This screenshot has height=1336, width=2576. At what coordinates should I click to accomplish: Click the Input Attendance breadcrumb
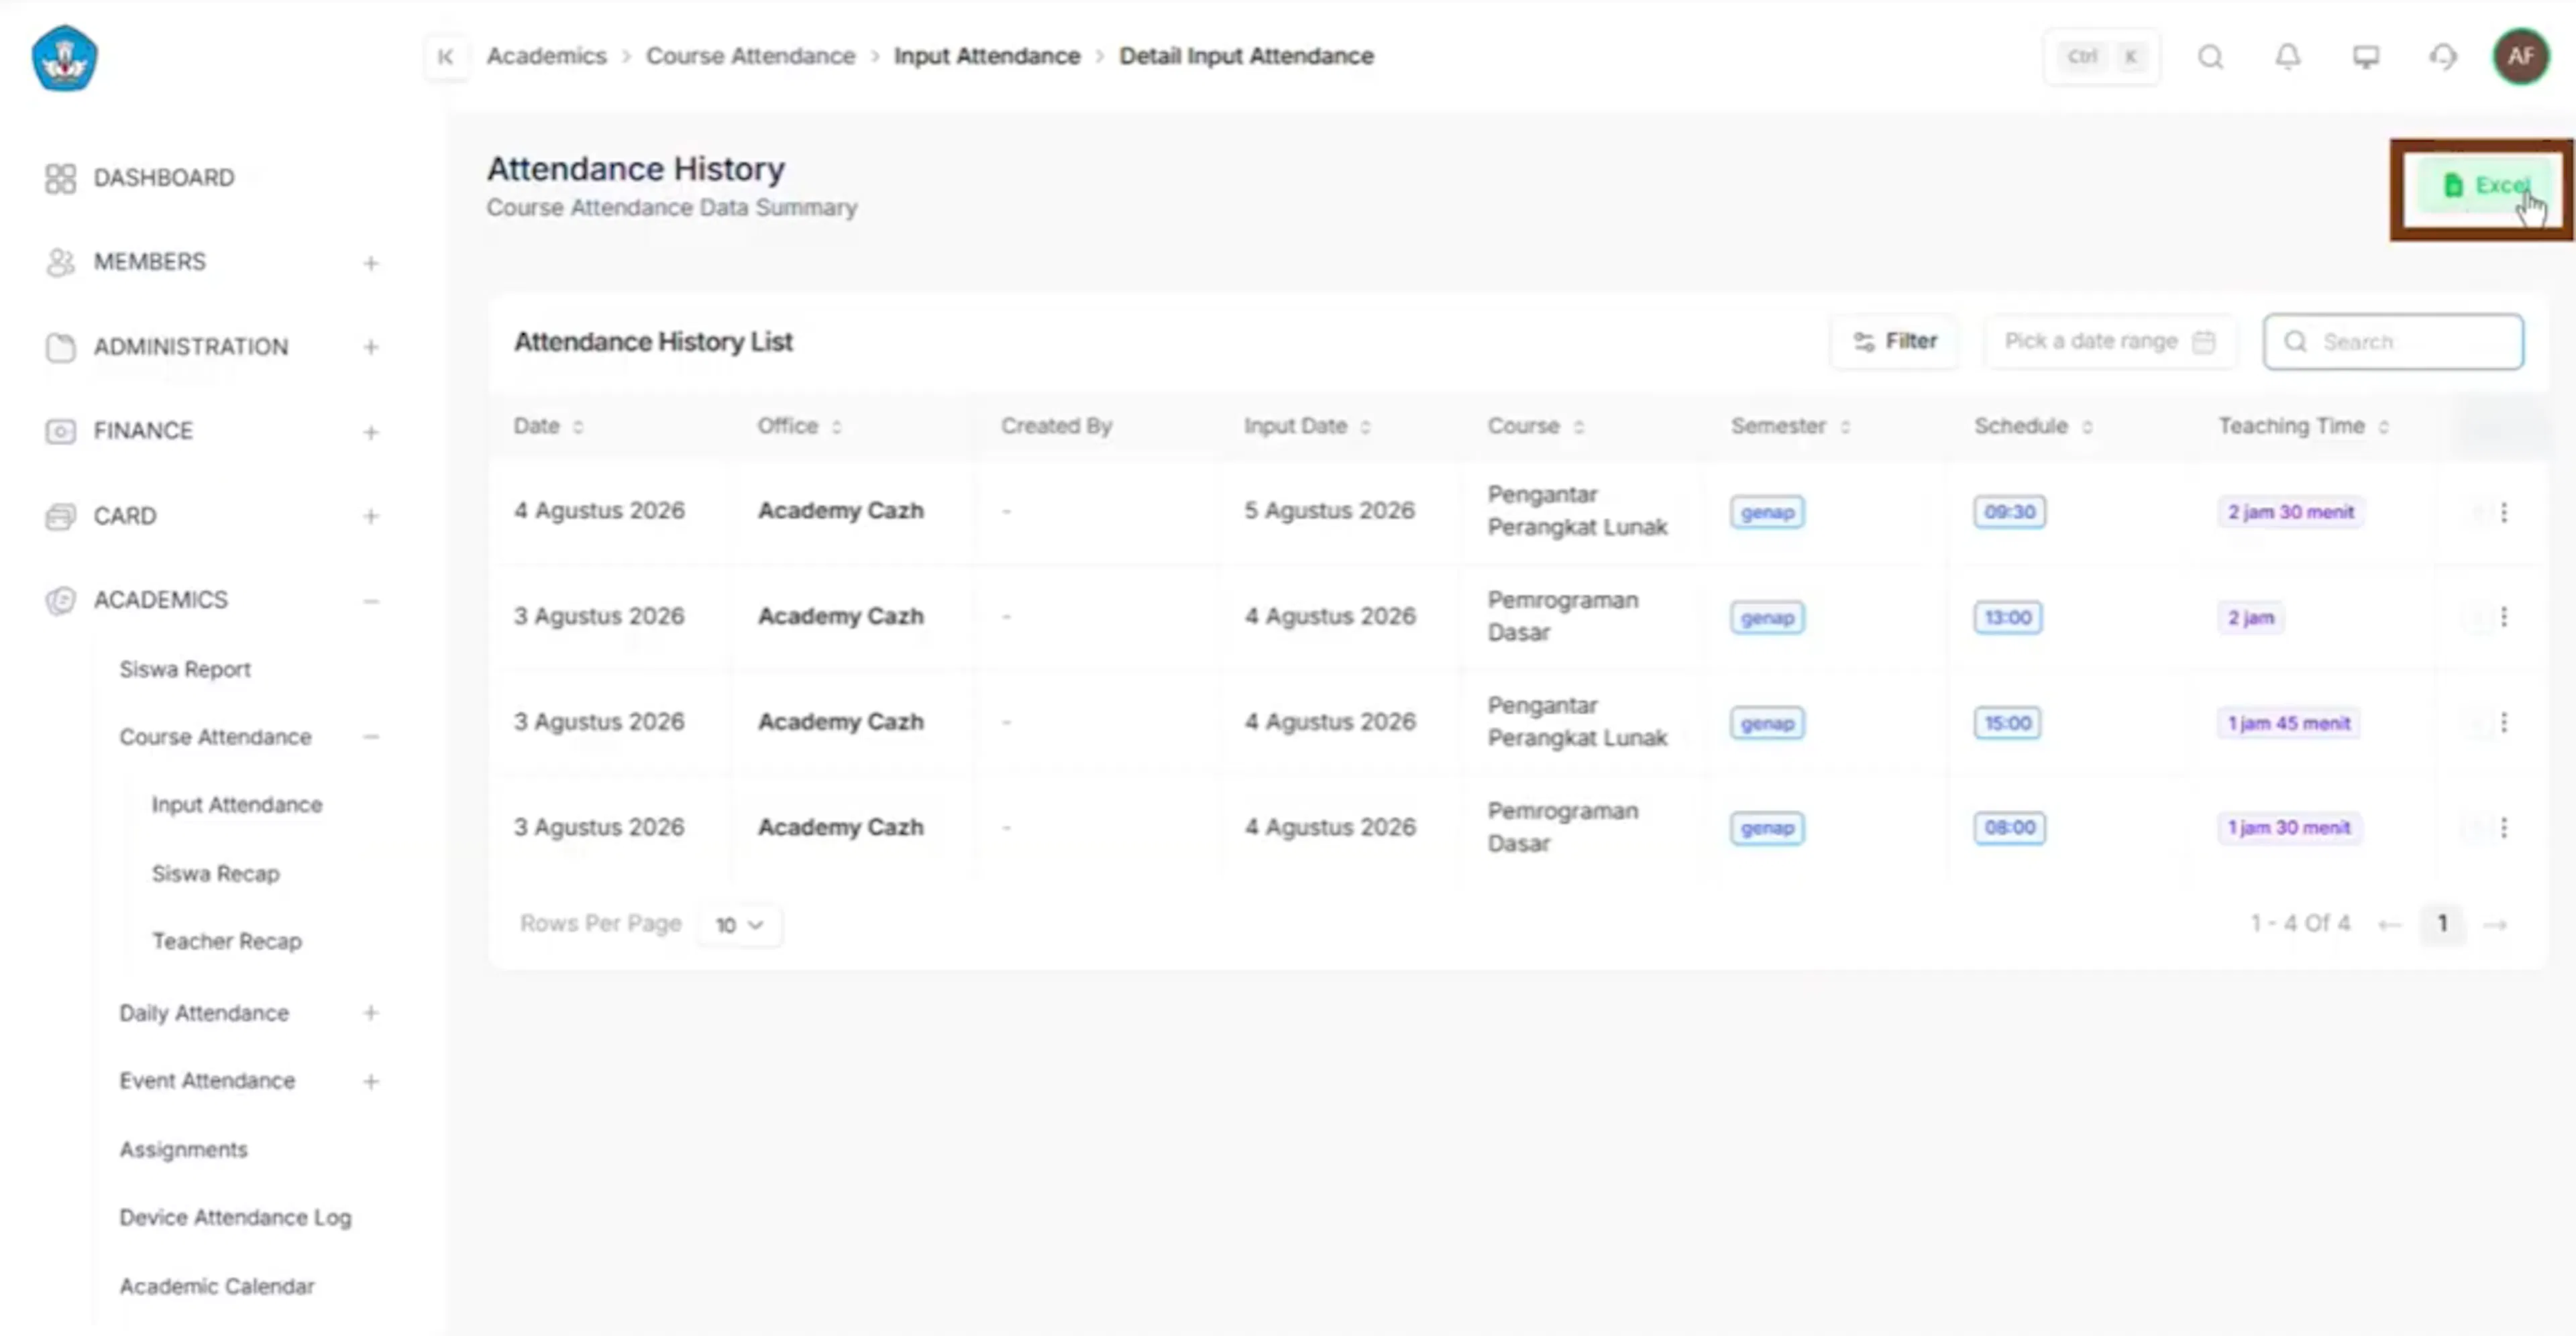[x=987, y=56]
